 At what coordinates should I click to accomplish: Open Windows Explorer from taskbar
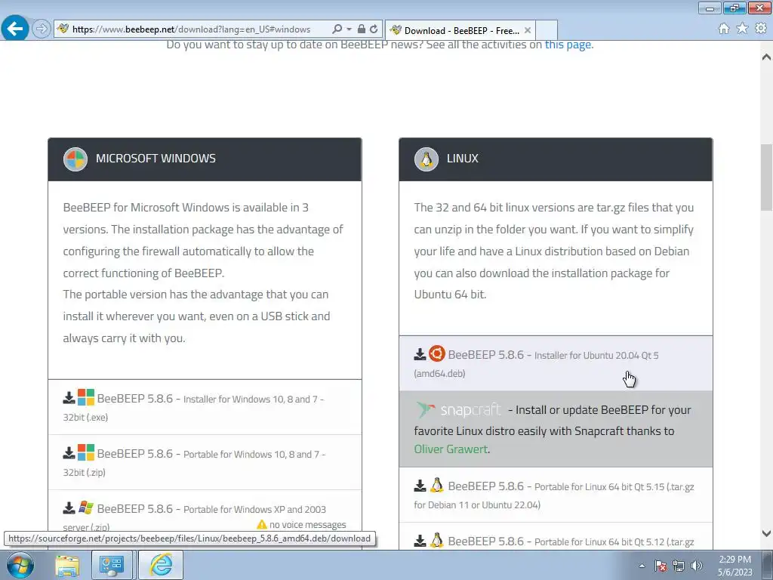[67, 565]
